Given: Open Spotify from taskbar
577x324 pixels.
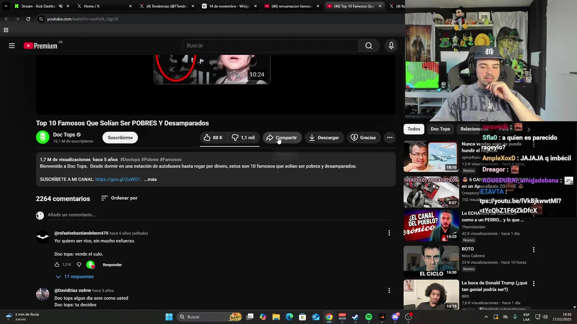Looking at the screenshot, I should pyautogui.click(x=368, y=317).
